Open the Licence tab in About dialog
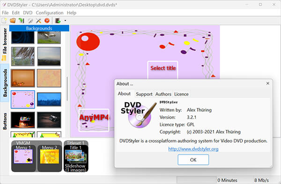The height and width of the screenshot is (184, 281). [x=181, y=94]
